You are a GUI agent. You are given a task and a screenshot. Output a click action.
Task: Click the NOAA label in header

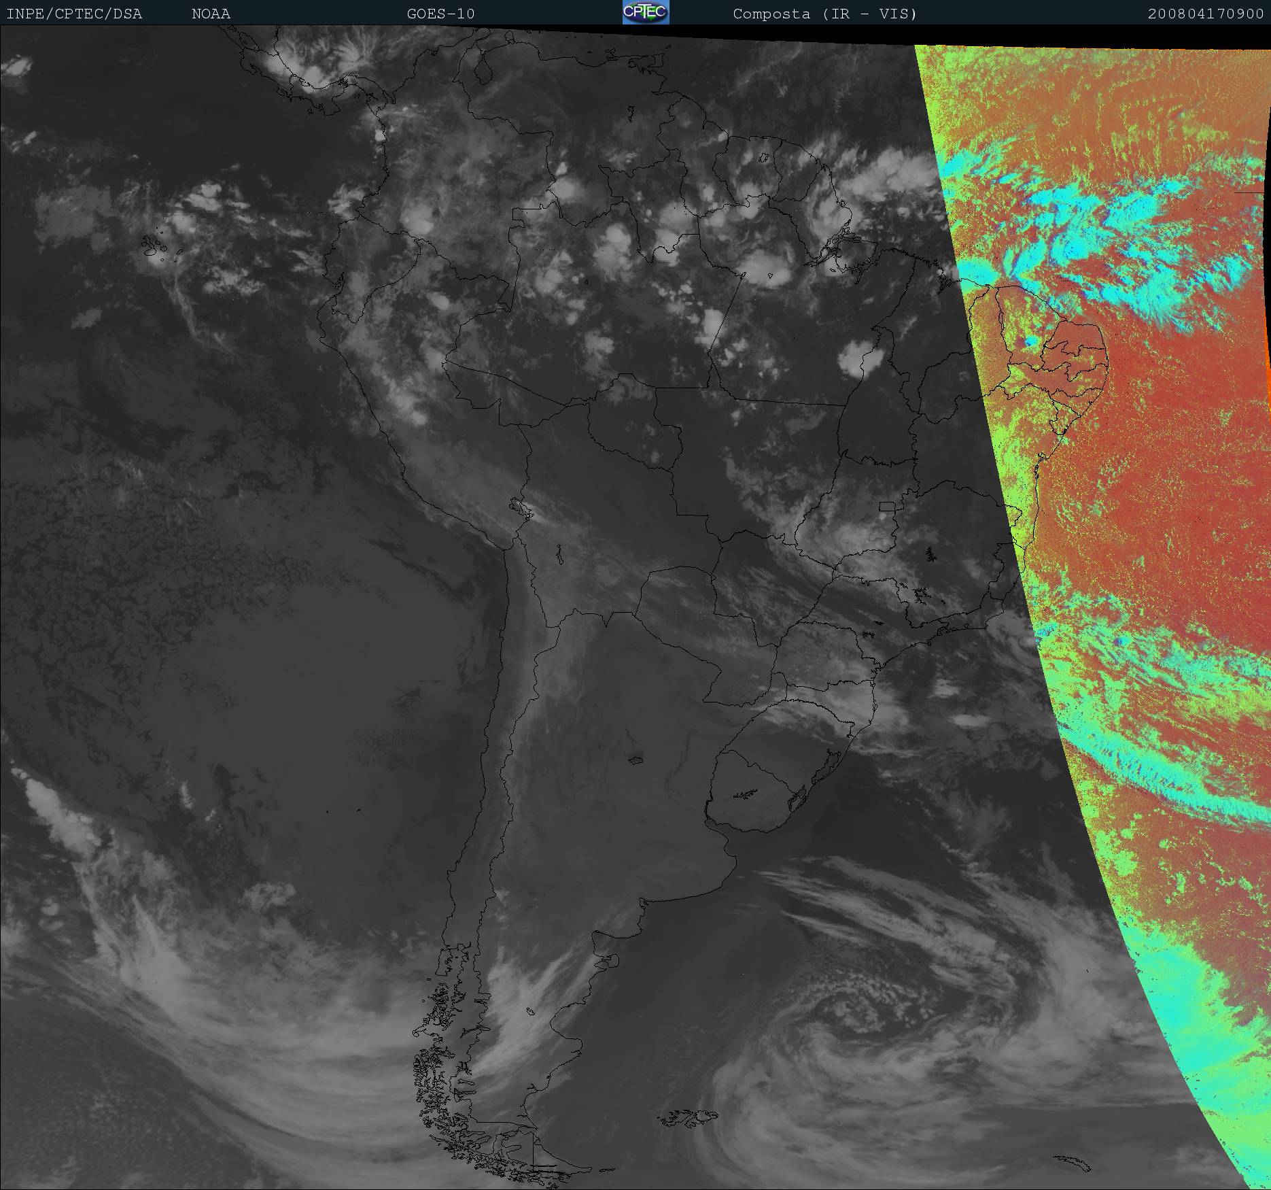coord(211,14)
